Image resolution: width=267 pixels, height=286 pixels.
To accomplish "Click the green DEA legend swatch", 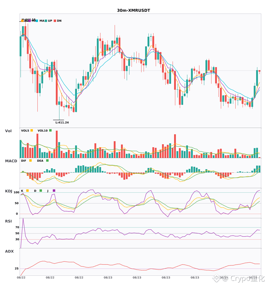I will coord(47,160).
